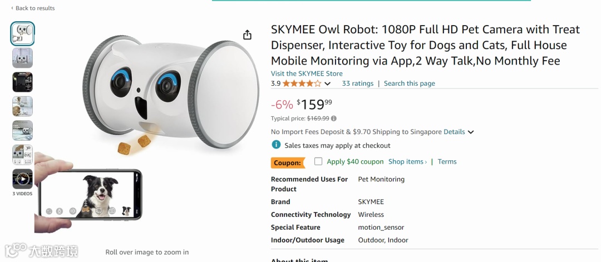Select the third dark product thumbnail

click(23, 82)
